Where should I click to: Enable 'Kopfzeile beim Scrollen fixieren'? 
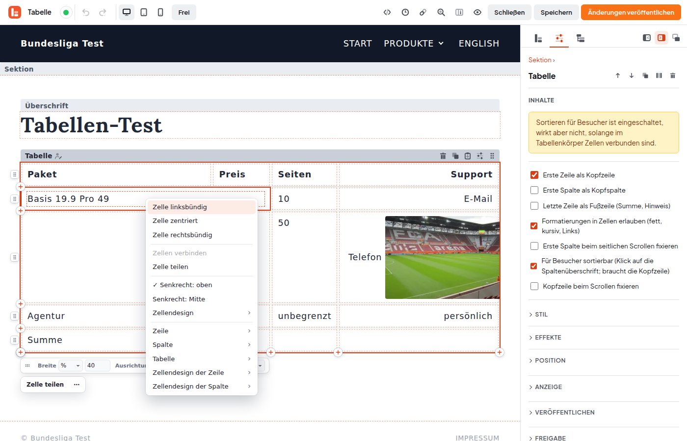(x=534, y=286)
